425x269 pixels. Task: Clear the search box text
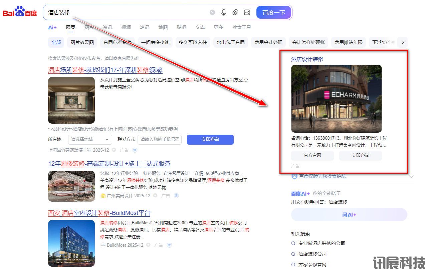coord(212,13)
